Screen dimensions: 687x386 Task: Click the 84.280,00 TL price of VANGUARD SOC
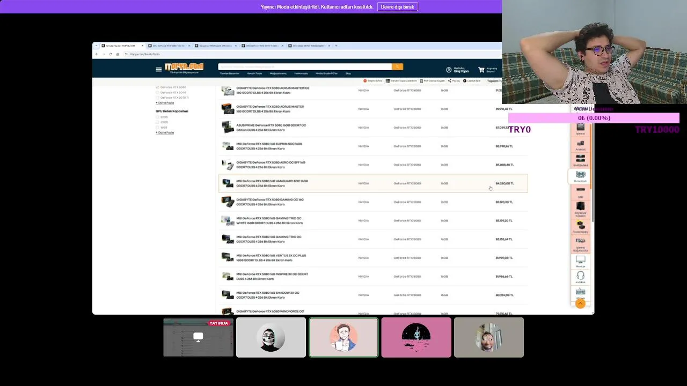point(505,183)
